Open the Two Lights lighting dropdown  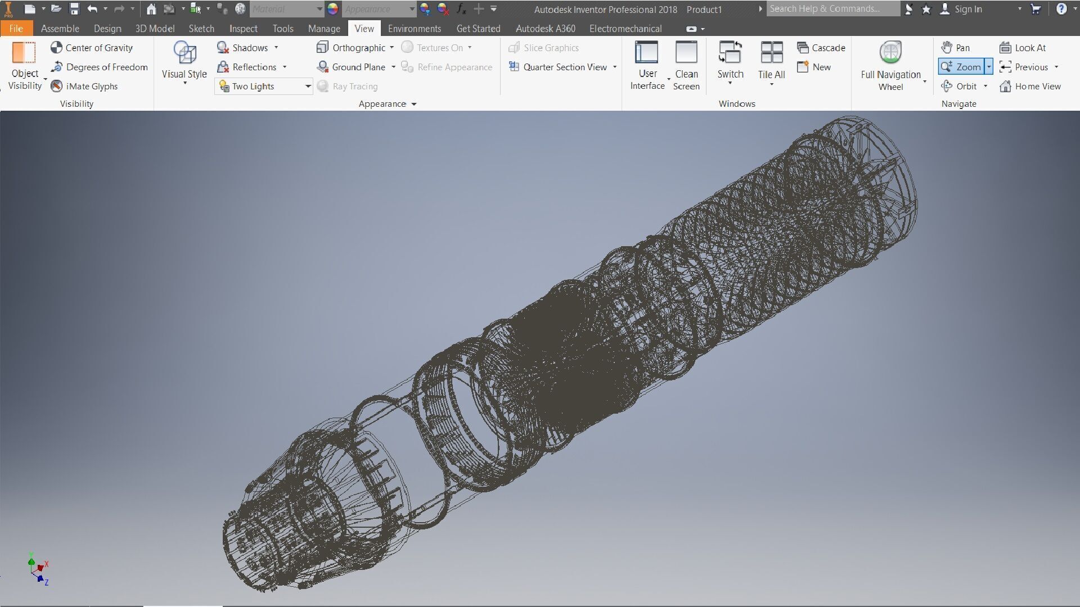(264, 86)
